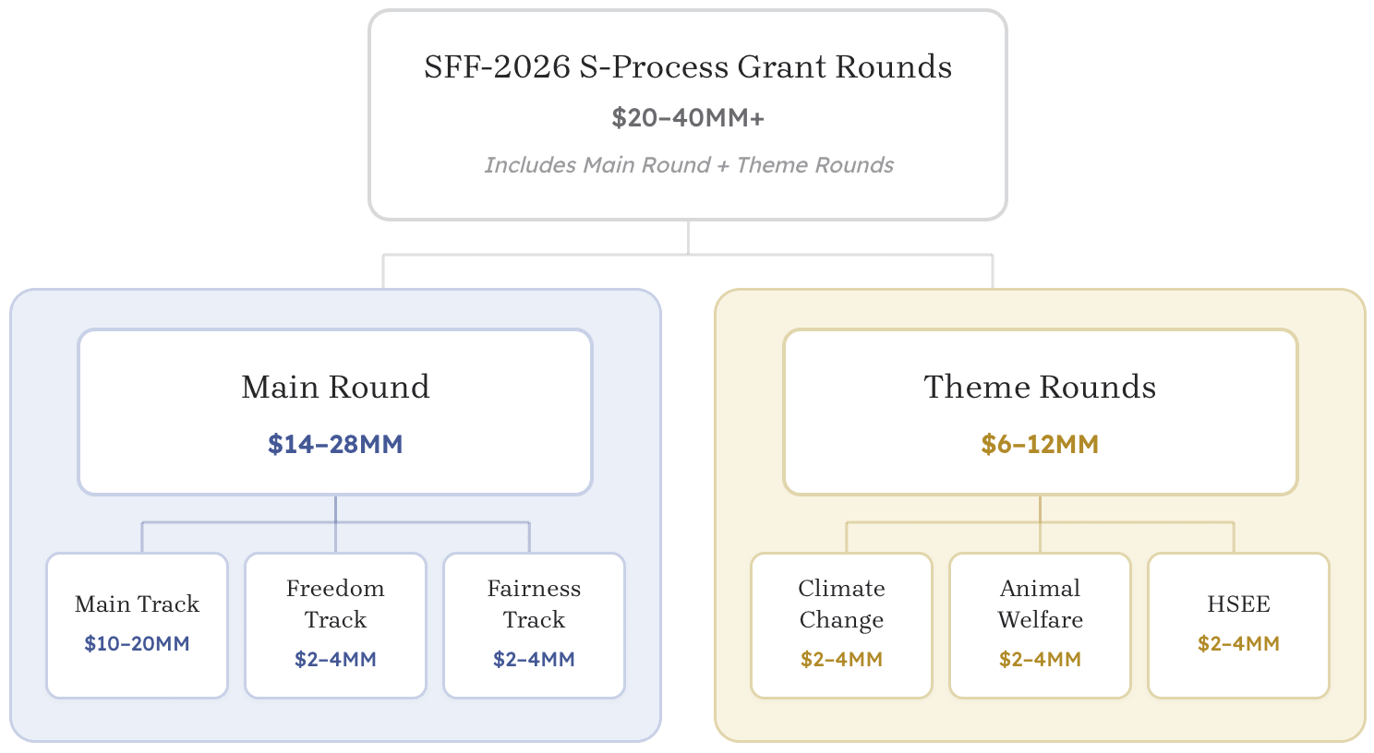1374x753 pixels.
Task: Choose the Fairness Track label
Action: (x=534, y=604)
